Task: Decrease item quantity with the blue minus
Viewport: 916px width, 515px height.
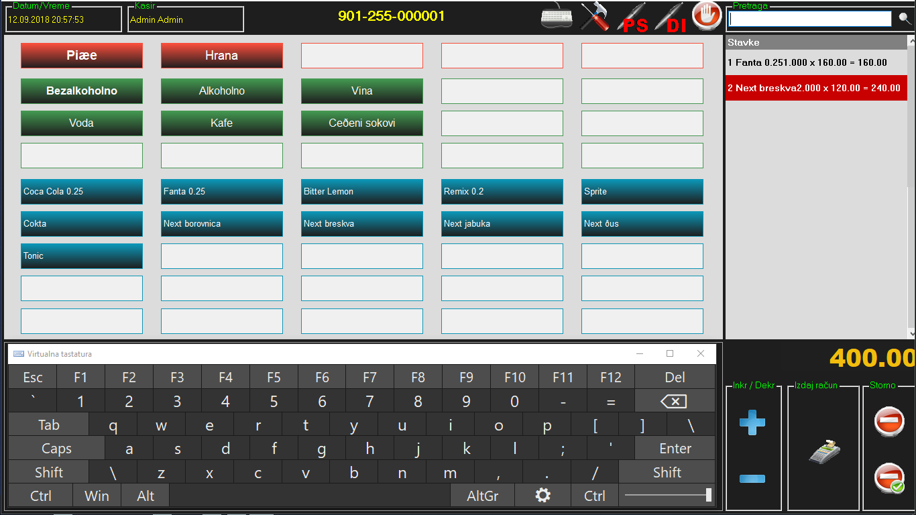Action: click(x=752, y=479)
